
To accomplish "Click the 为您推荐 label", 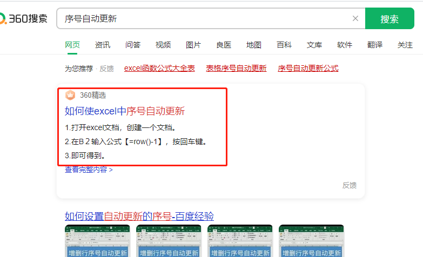I will pos(79,69).
